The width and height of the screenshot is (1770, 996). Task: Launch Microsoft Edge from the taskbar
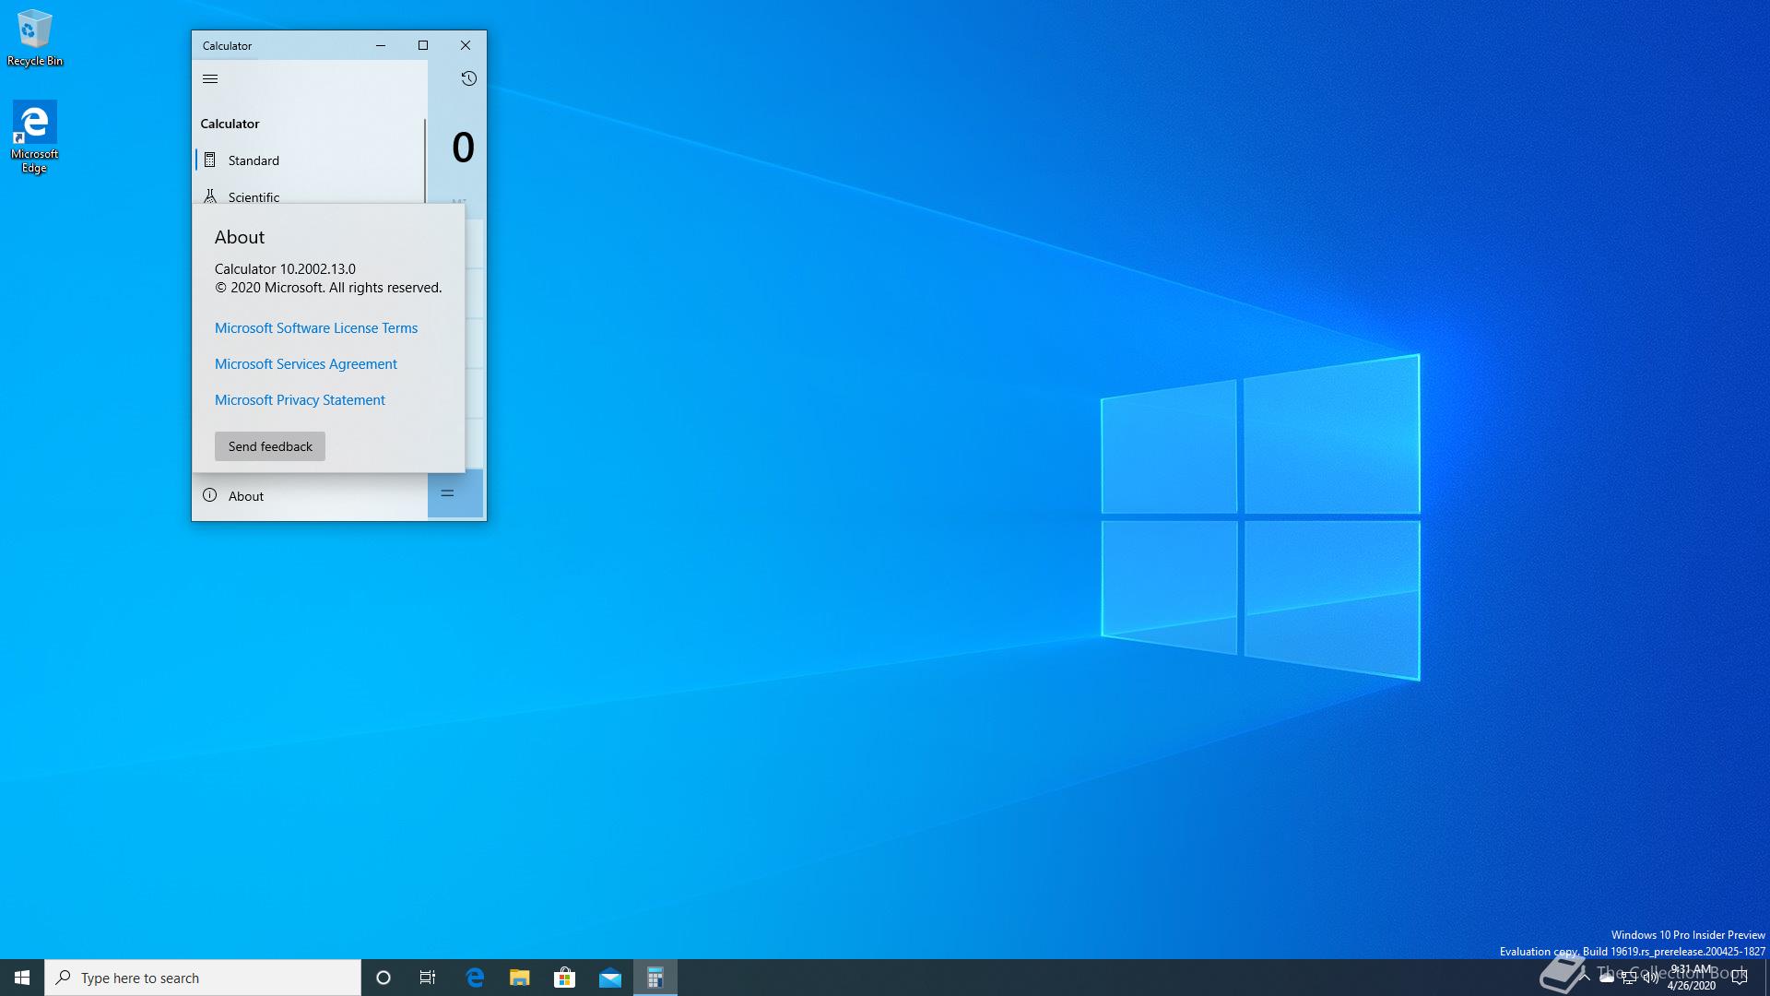click(475, 978)
